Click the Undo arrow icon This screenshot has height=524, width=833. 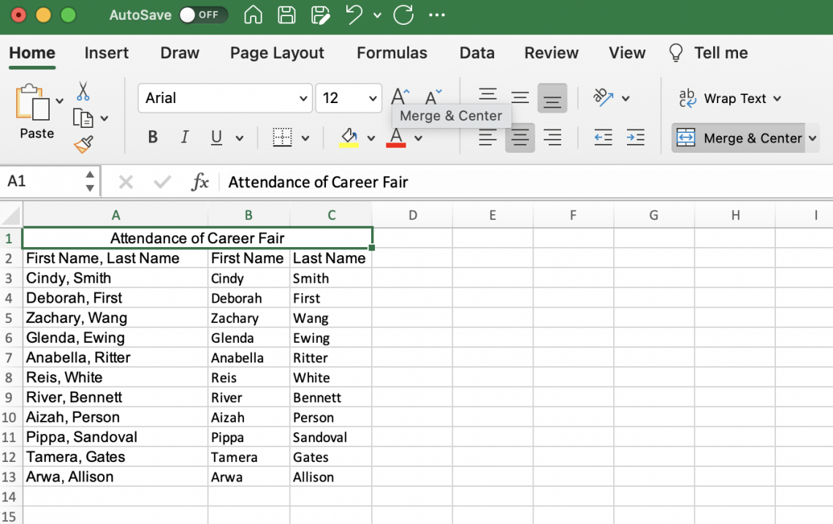pos(354,15)
